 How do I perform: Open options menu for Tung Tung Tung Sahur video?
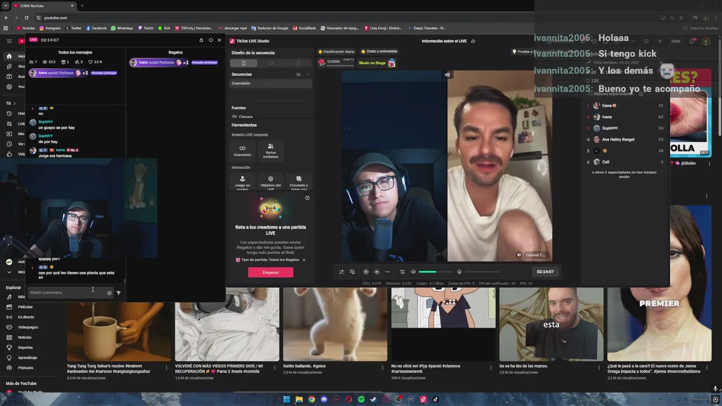pos(166,368)
